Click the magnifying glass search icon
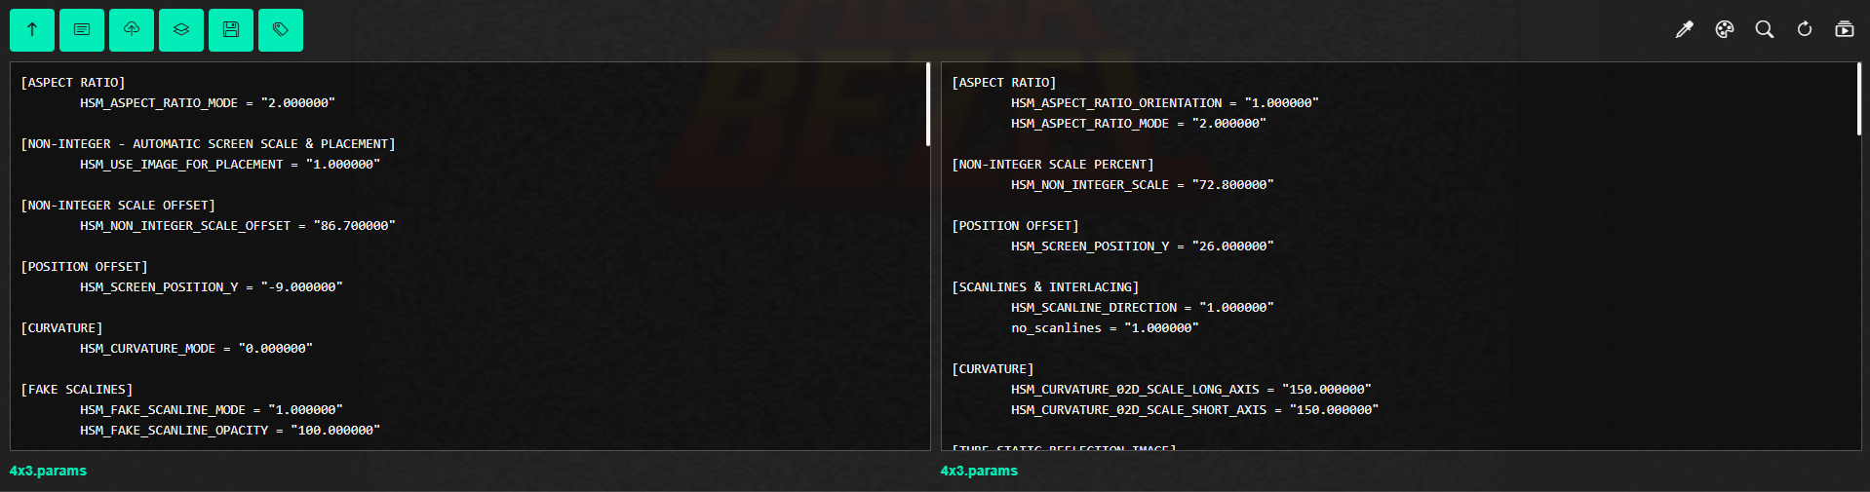This screenshot has height=492, width=1870. (1765, 29)
